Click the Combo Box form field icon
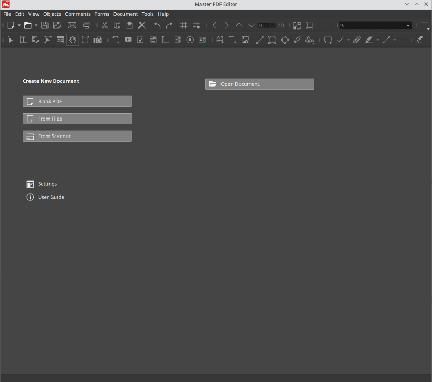Image resolution: width=432 pixels, height=382 pixels. 153,40
